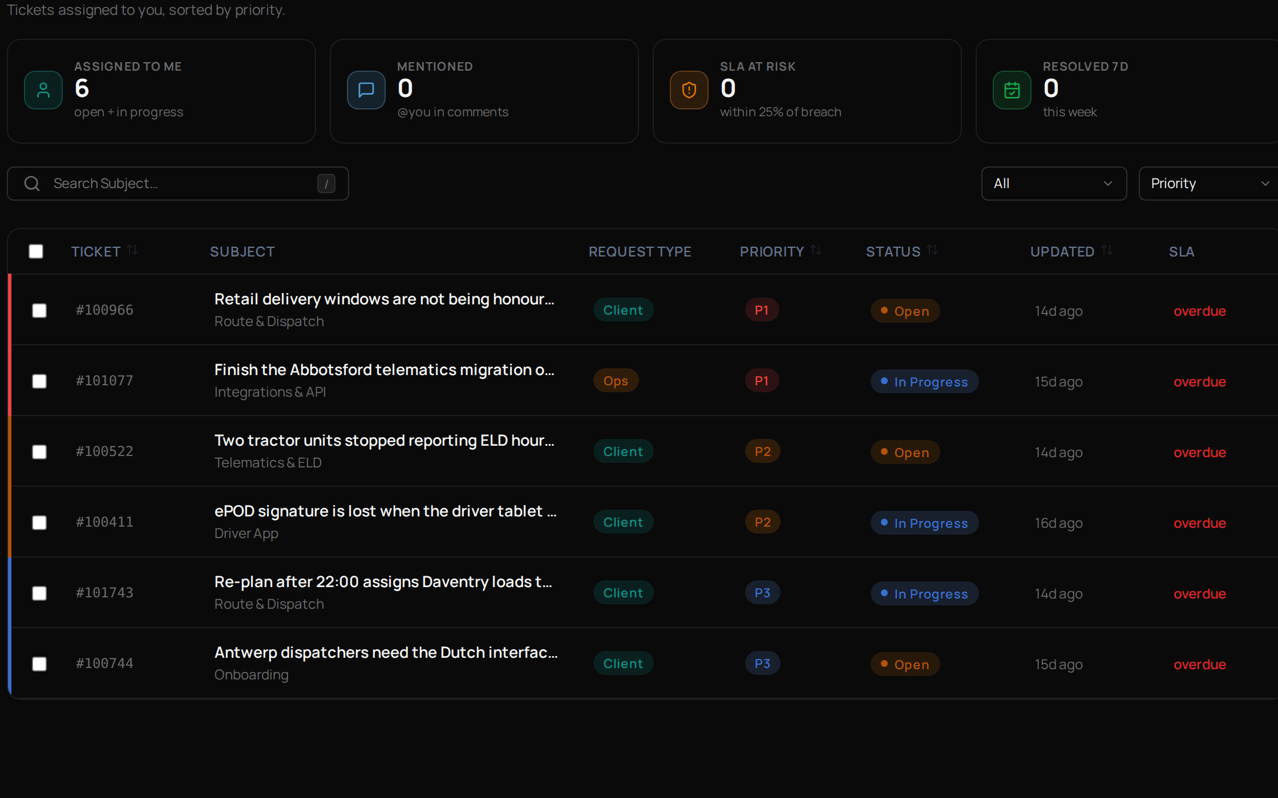Click ticket number #101743
This screenshot has height=798, width=1278.
point(104,593)
